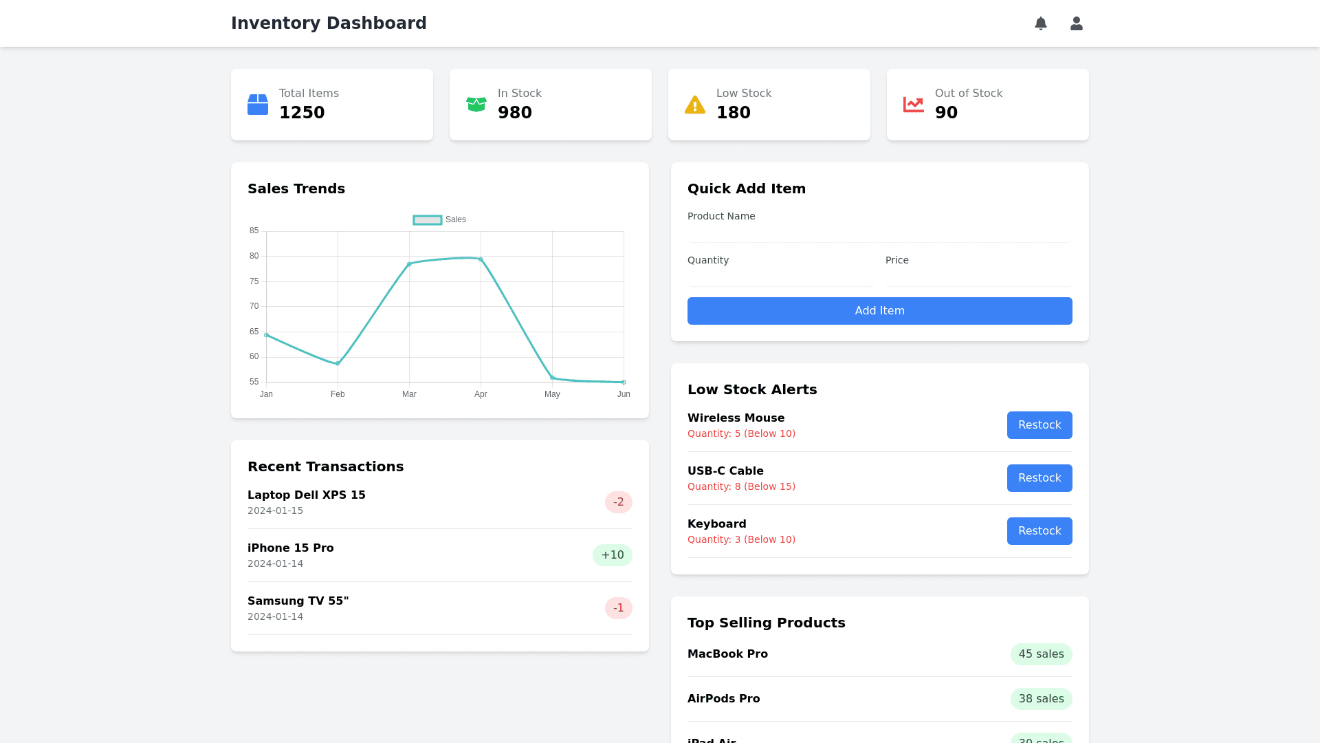Click the blue box Total Items icon
Viewport: 1320px width, 743px height.
click(x=258, y=105)
